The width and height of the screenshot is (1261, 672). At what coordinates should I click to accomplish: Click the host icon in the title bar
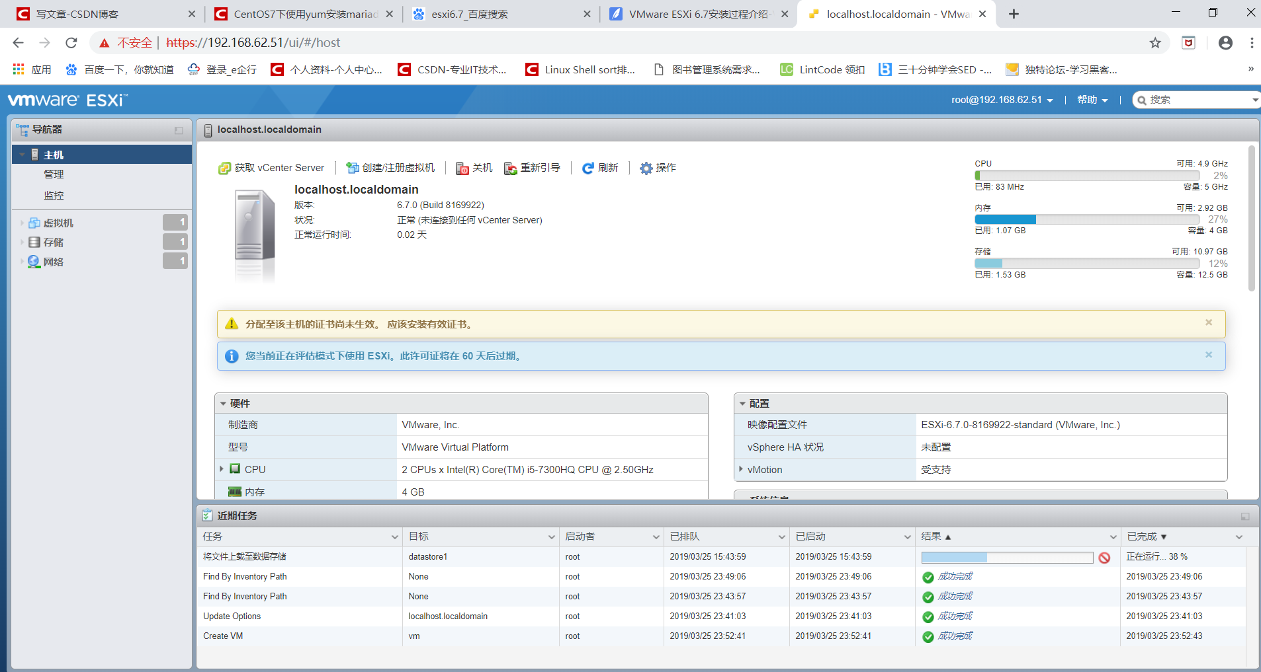(208, 130)
